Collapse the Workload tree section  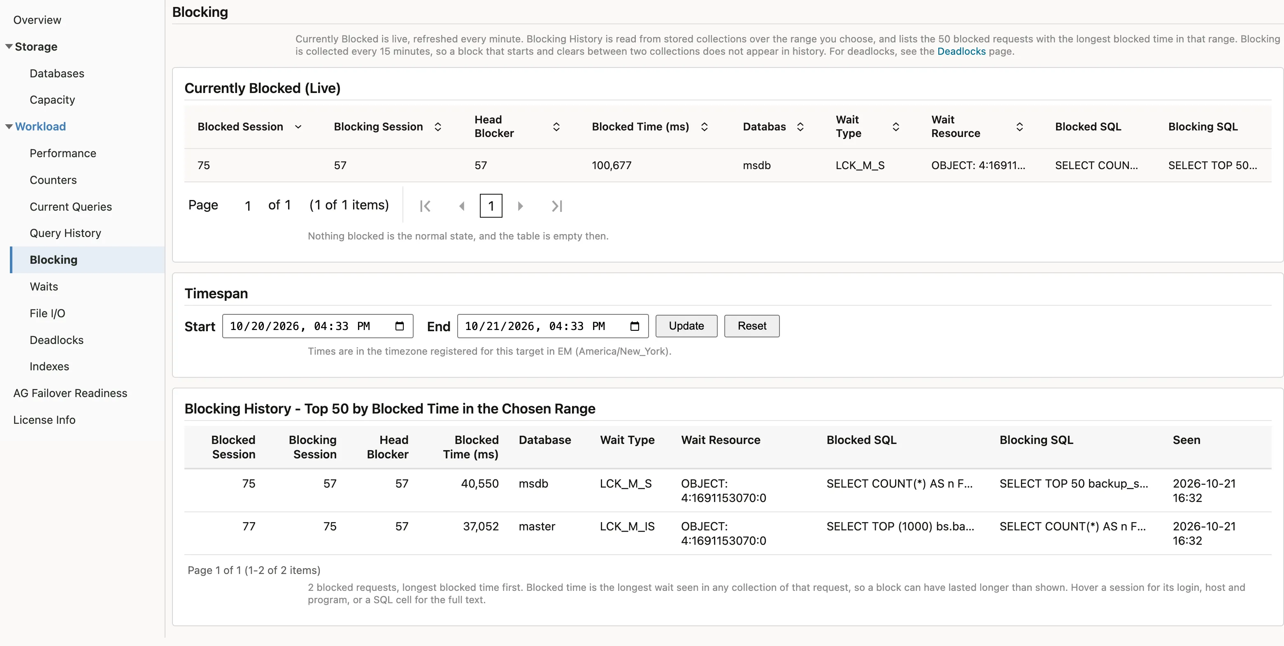click(9, 127)
